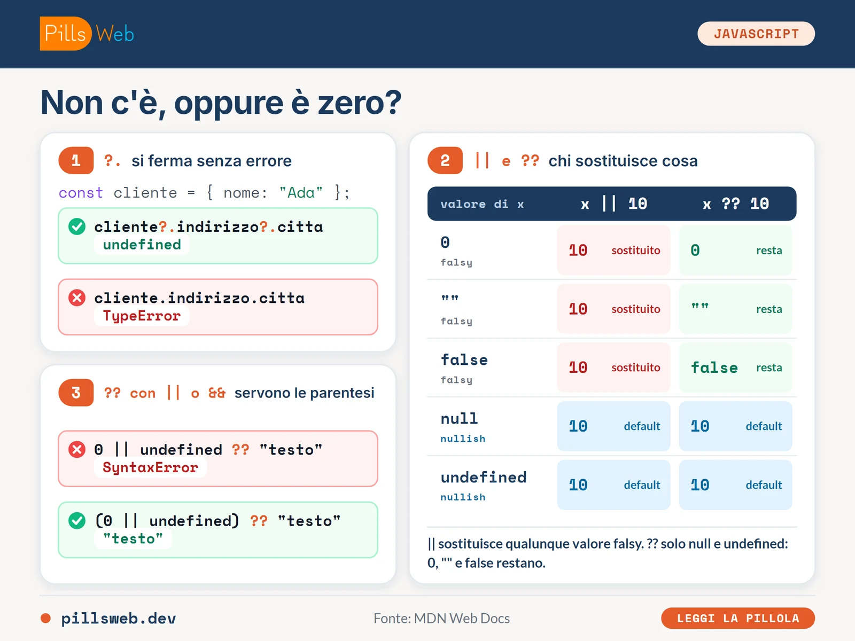
Task: Click the green checkmark beside parenthesized expression
Action: tap(77, 520)
